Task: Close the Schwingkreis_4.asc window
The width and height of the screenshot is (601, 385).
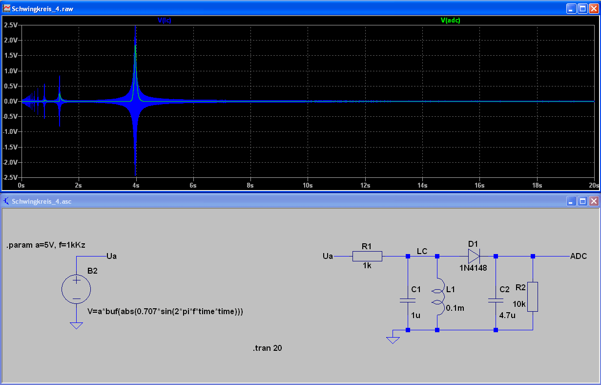Action: (x=594, y=201)
